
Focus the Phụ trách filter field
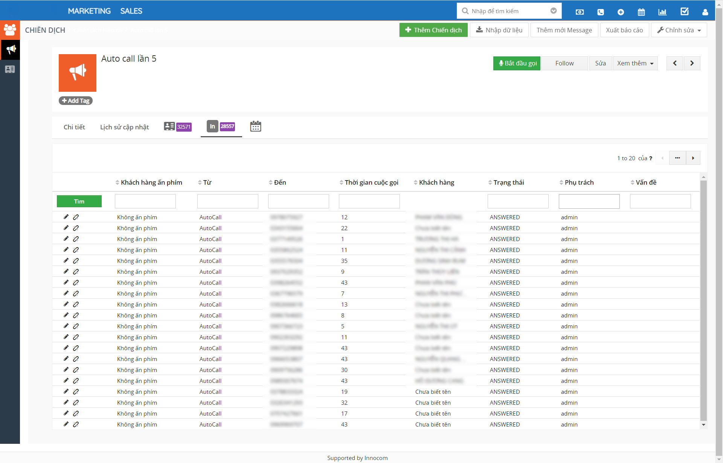(589, 201)
